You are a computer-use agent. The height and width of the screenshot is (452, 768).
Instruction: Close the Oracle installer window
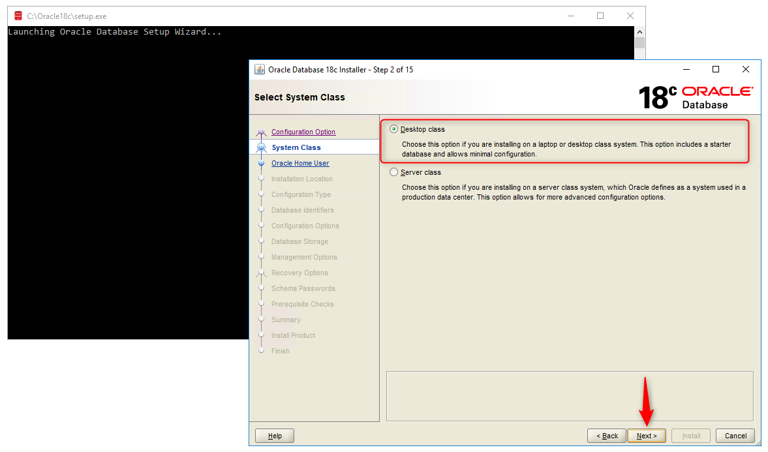(x=745, y=70)
